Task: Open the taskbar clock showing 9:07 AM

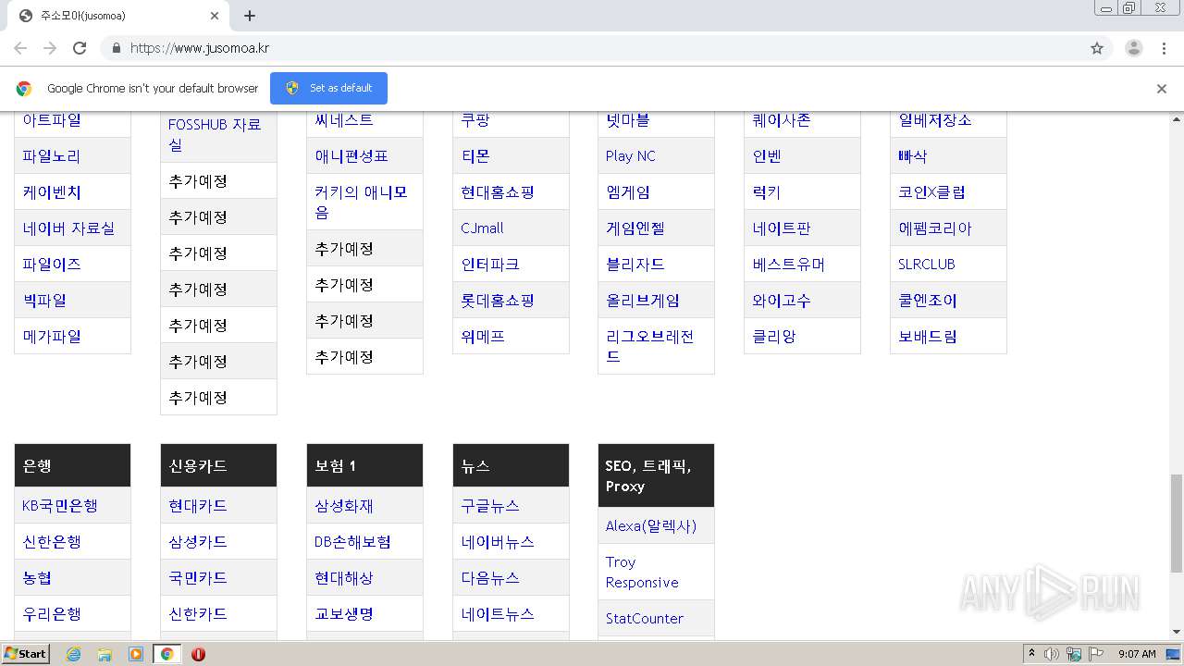Action: 1137,654
